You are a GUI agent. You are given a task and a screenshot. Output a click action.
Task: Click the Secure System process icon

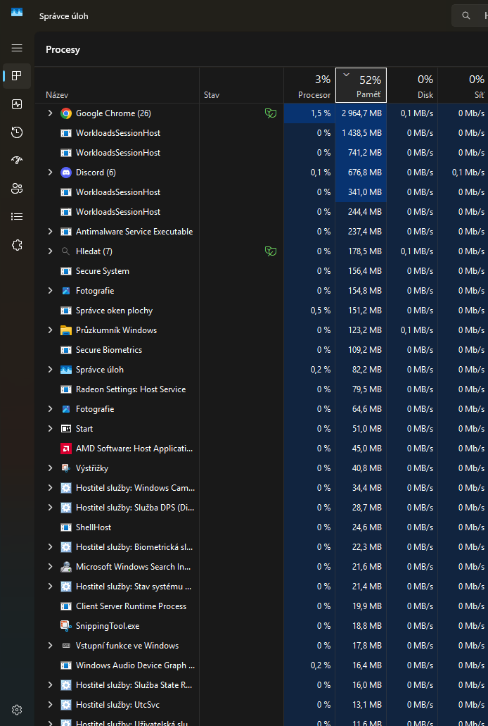pos(66,271)
